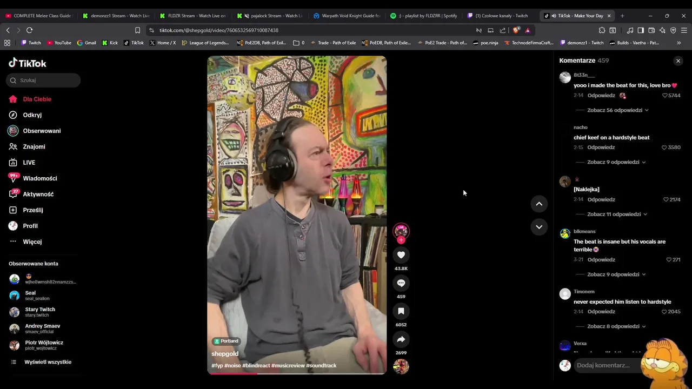This screenshot has height=389, width=692.
Task: Expand Zobacz 11 odpowiedzi replies
Action: click(617, 214)
